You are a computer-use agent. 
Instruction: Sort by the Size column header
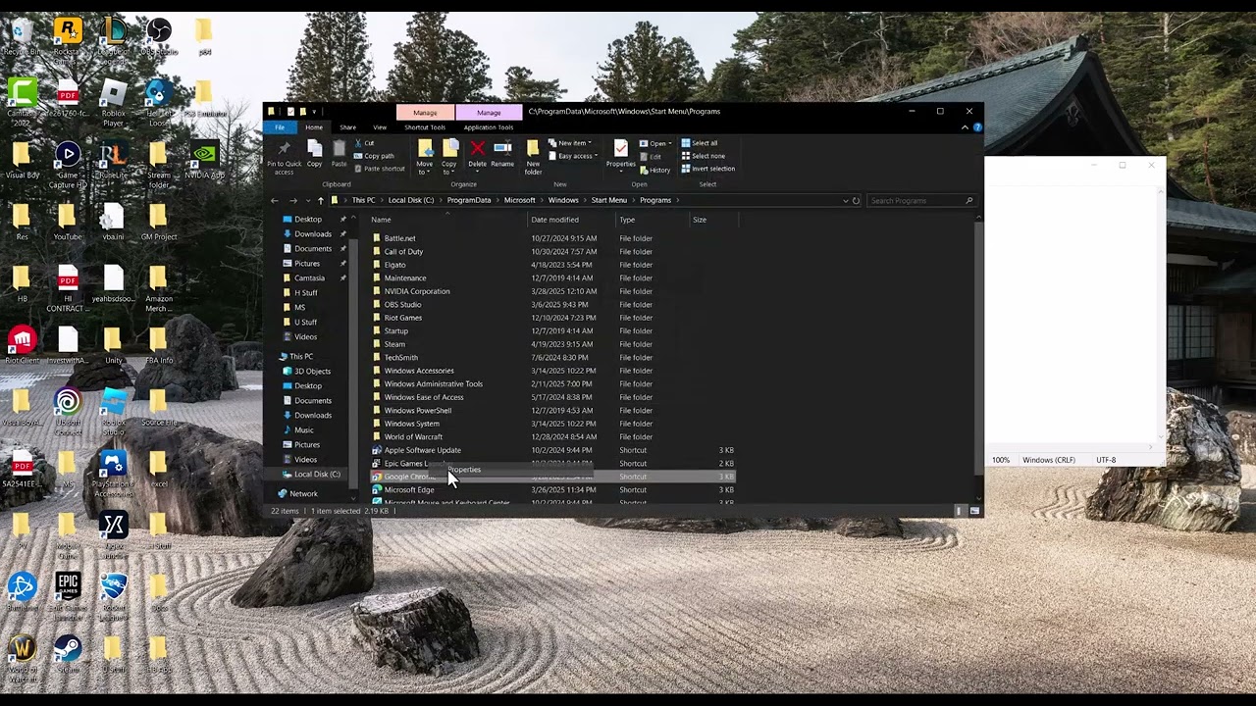tap(700, 220)
